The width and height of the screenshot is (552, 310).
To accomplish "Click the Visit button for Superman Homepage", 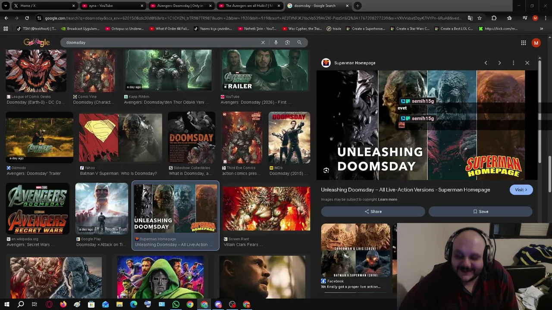I will [x=521, y=190].
